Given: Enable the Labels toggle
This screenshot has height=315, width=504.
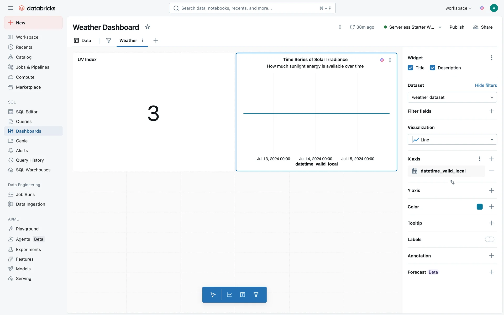Looking at the screenshot, I should pyautogui.click(x=489, y=239).
